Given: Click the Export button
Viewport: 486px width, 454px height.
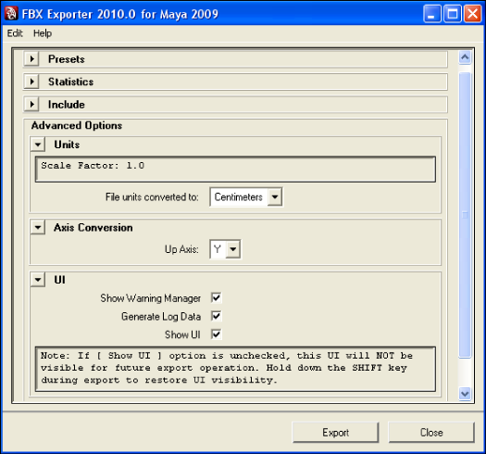Looking at the screenshot, I should pyautogui.click(x=335, y=433).
